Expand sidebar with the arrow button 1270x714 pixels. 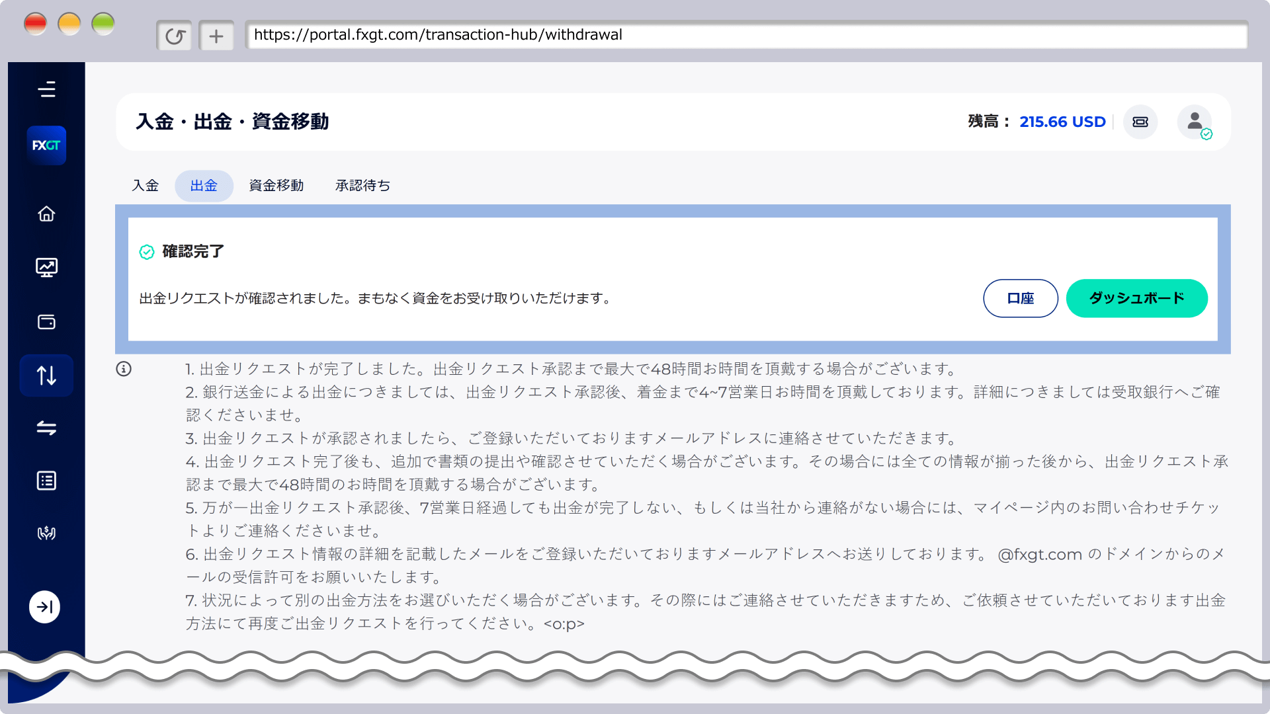pos(45,607)
